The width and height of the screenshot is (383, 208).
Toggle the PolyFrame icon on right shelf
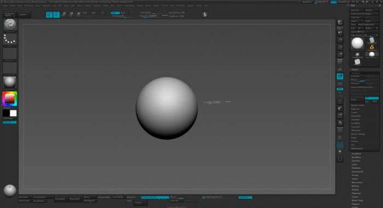pos(340,130)
